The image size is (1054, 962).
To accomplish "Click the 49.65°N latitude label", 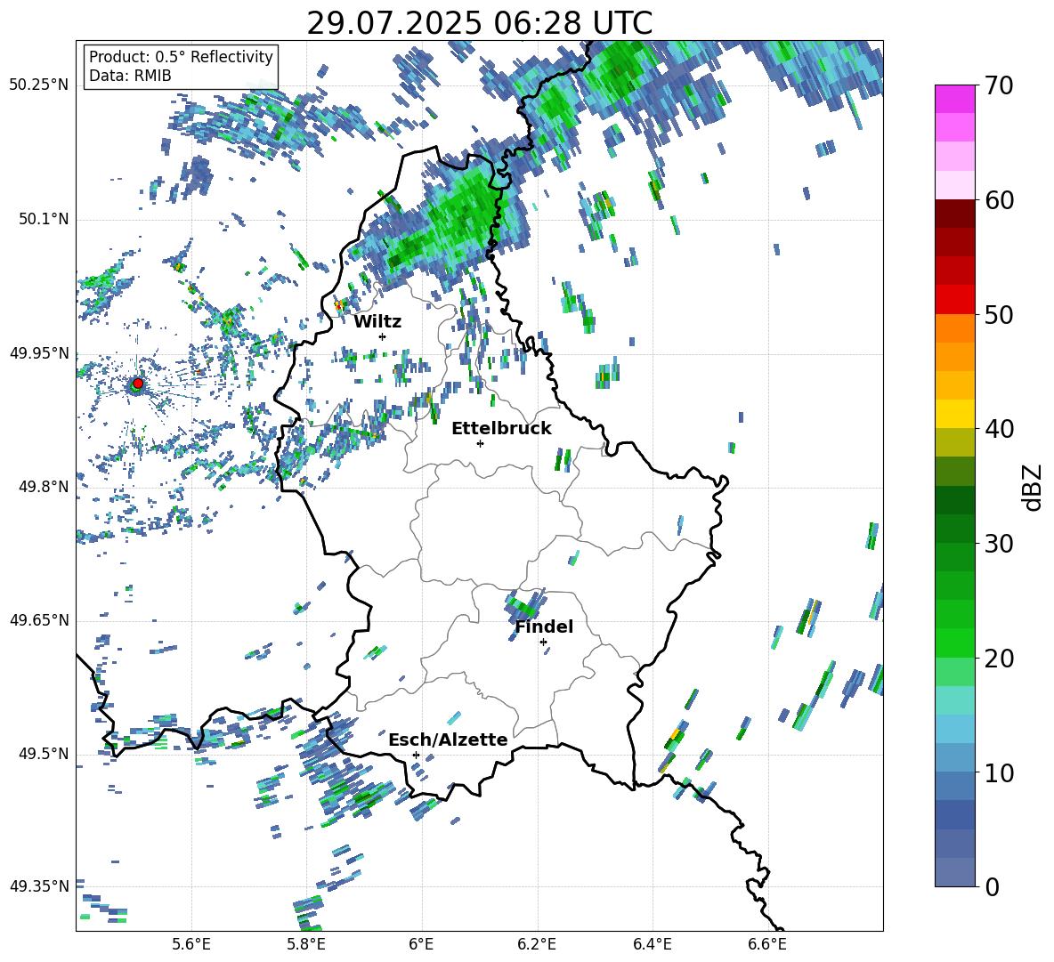I will pos(38,620).
